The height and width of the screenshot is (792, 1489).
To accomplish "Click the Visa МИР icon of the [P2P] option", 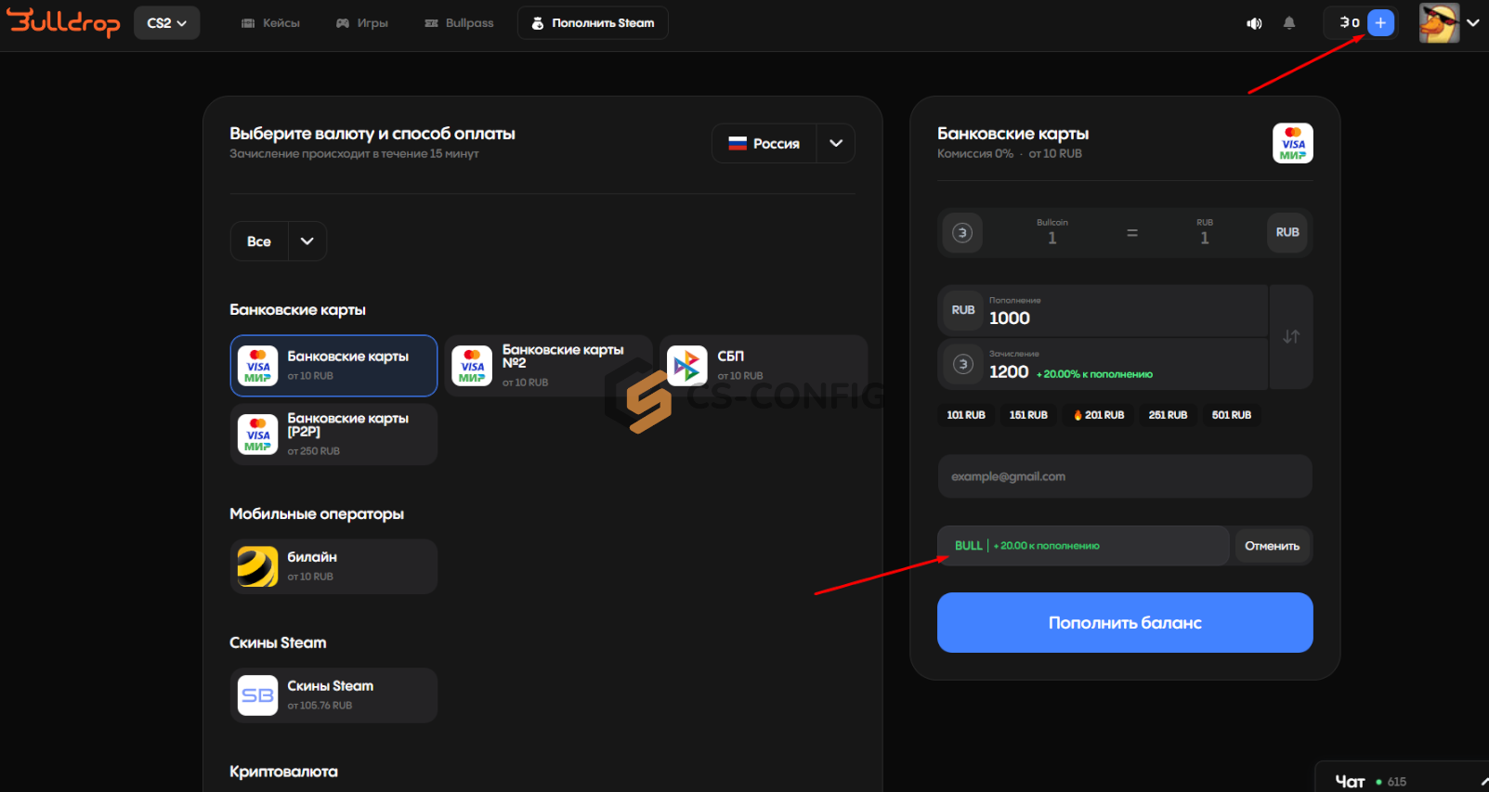I will click(257, 435).
